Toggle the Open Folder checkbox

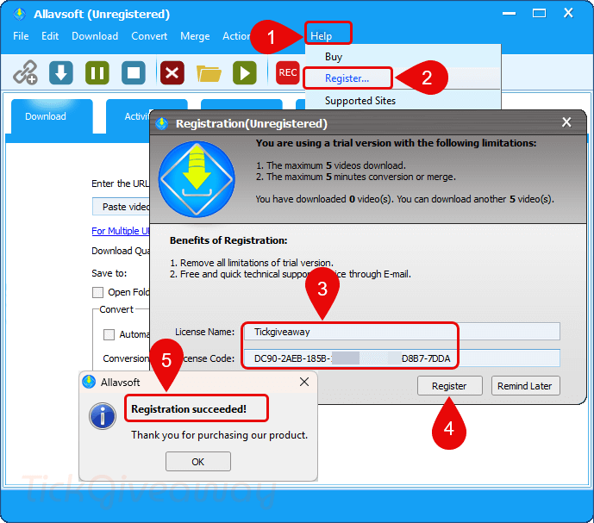pyautogui.click(x=97, y=292)
